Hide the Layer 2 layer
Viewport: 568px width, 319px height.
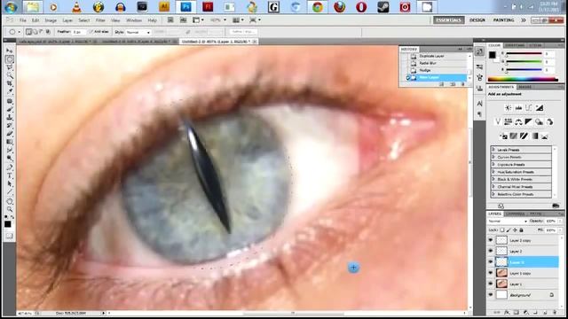click(x=491, y=251)
